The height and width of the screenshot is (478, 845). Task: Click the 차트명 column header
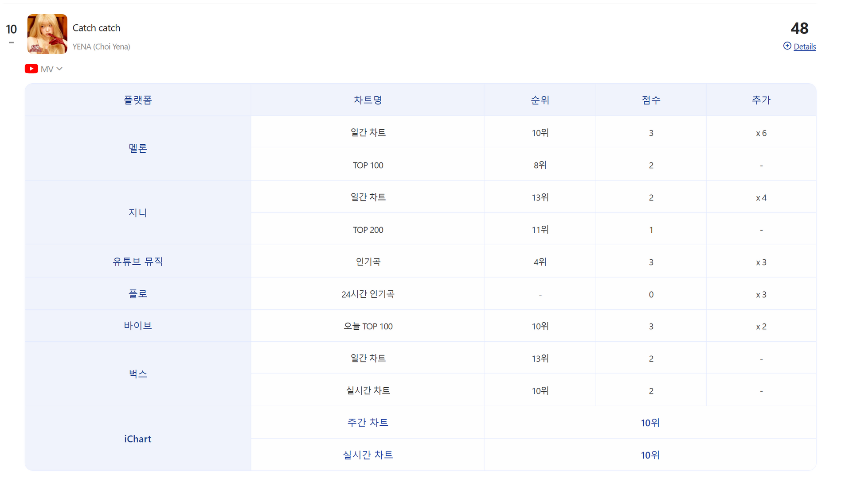368,100
